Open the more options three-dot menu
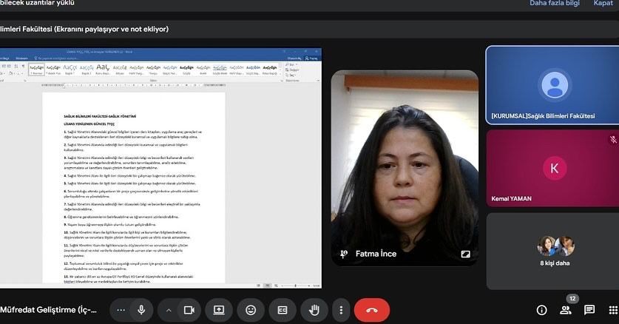The image size is (619, 324). (x=341, y=310)
